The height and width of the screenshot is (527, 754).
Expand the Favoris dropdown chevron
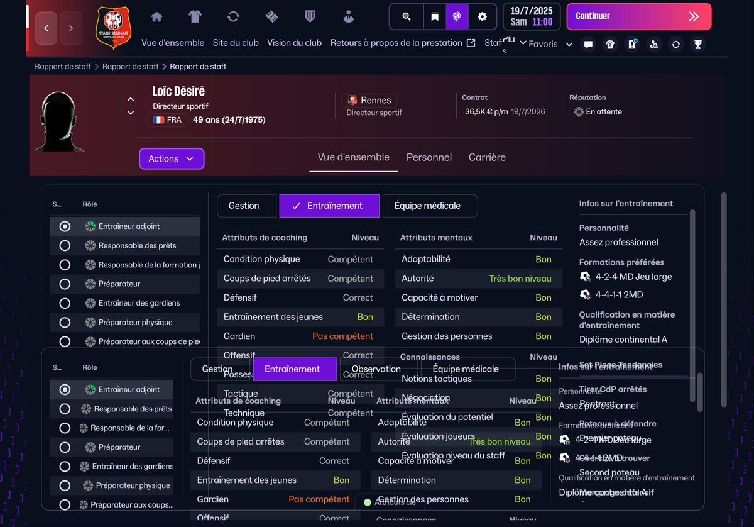click(569, 45)
